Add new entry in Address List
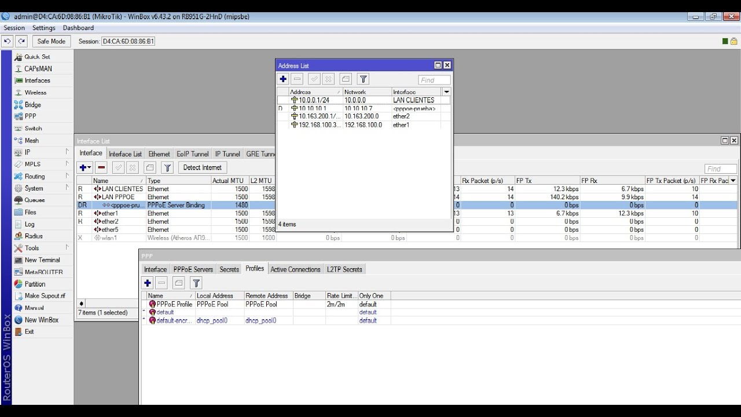 [283, 79]
